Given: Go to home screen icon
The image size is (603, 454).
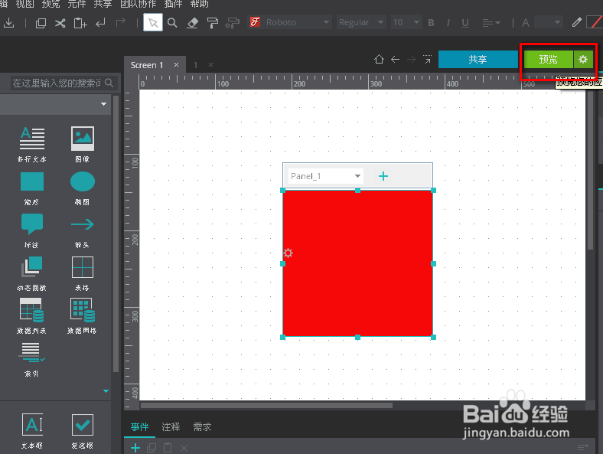Looking at the screenshot, I should [x=379, y=59].
